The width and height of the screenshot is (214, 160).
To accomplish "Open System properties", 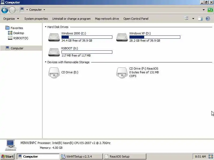I will click(36, 19).
